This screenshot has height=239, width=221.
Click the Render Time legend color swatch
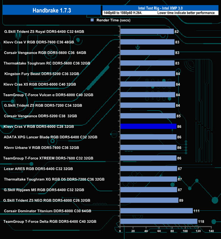click(92, 20)
